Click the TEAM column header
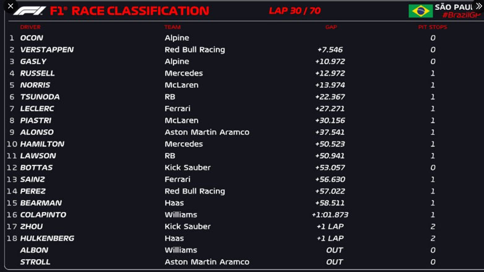 pos(172,27)
